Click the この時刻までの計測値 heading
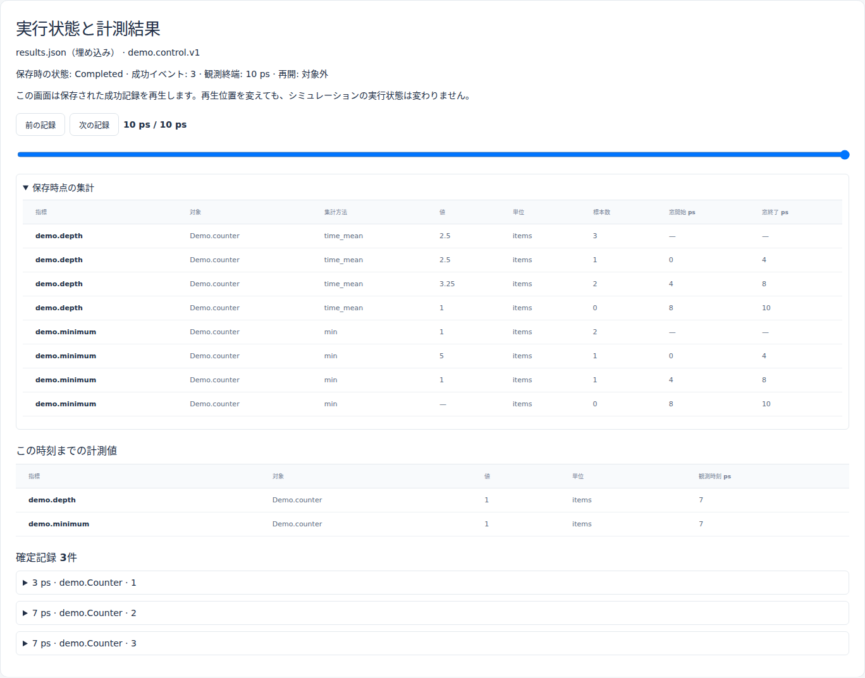The width and height of the screenshot is (865, 678). coord(66,451)
